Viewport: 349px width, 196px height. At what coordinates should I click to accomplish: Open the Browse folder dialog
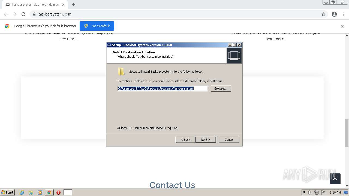click(x=221, y=88)
